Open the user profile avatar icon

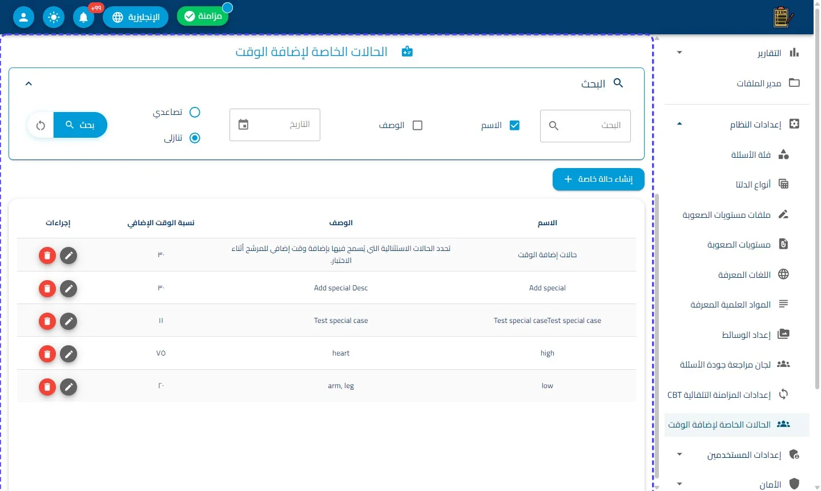[x=23, y=17]
